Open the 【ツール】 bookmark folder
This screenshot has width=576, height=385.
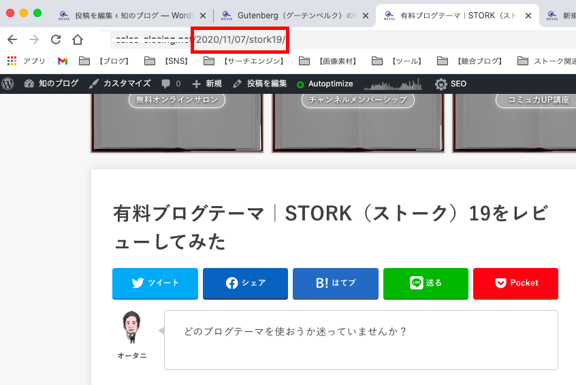pyautogui.click(x=397, y=61)
